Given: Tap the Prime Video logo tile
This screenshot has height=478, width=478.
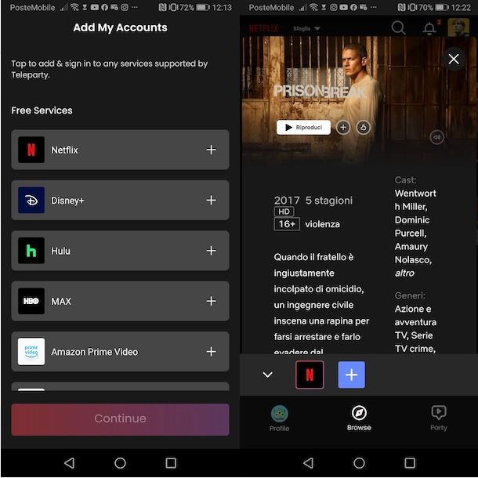Looking at the screenshot, I should point(31,352).
